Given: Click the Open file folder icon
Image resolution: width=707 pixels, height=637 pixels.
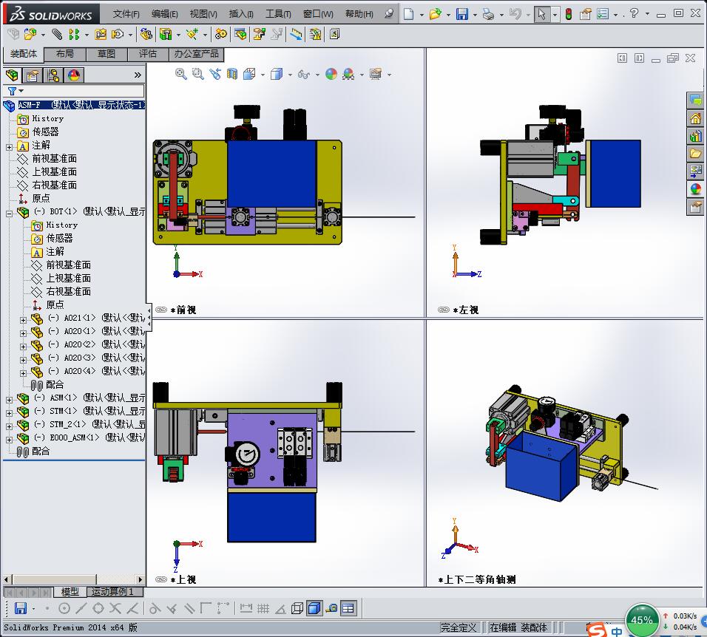Looking at the screenshot, I should (x=435, y=14).
